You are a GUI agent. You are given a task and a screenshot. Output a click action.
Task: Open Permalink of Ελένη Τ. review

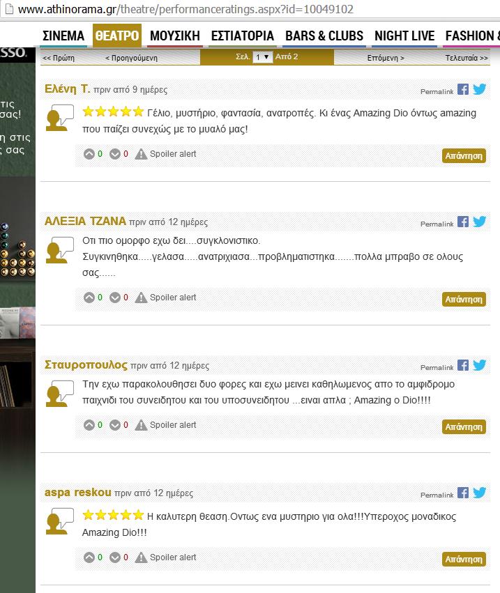click(437, 91)
